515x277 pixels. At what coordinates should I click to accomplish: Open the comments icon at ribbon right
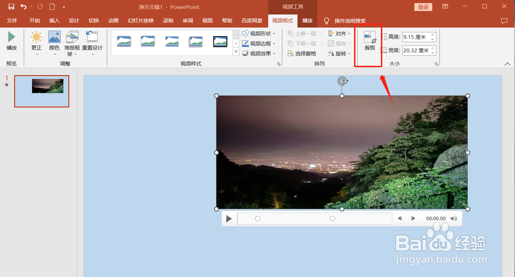pos(504,21)
